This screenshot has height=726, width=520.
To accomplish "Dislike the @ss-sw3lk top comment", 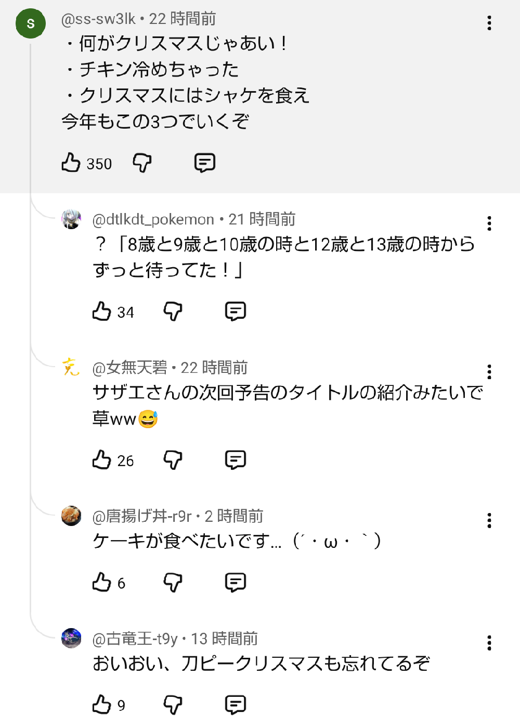I will 142,163.
